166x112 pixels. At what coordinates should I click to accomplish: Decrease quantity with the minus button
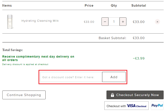point(105,22)
